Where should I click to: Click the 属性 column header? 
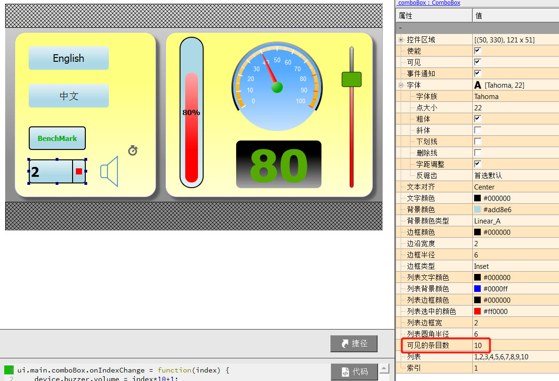(434, 16)
